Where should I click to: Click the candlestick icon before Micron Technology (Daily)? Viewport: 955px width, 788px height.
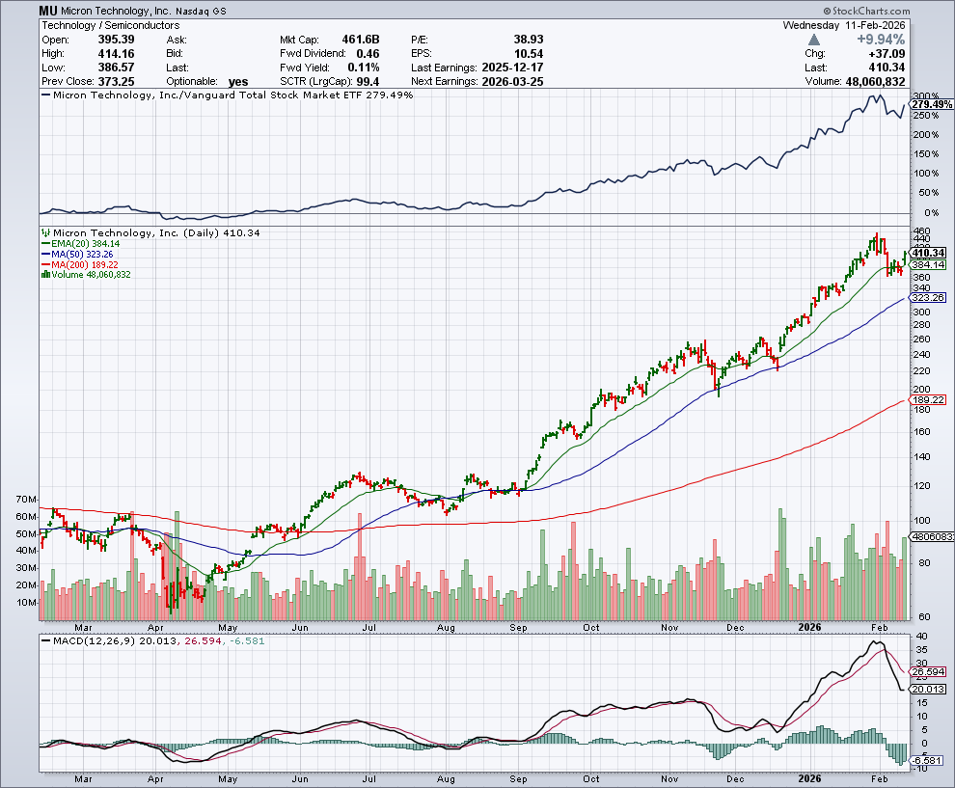click(45, 232)
